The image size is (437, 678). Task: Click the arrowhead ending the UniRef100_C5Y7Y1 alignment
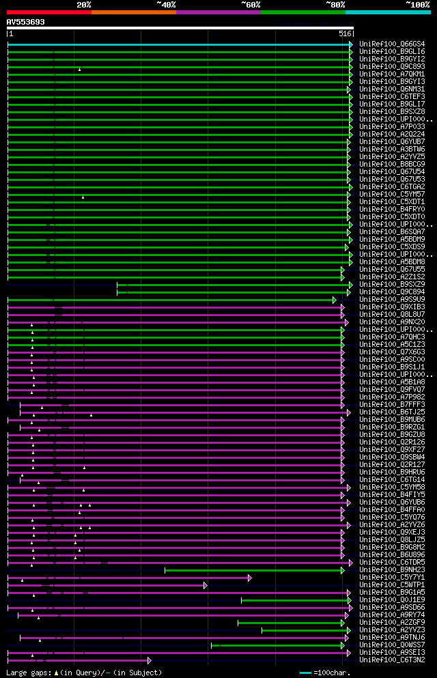pyautogui.click(x=250, y=578)
